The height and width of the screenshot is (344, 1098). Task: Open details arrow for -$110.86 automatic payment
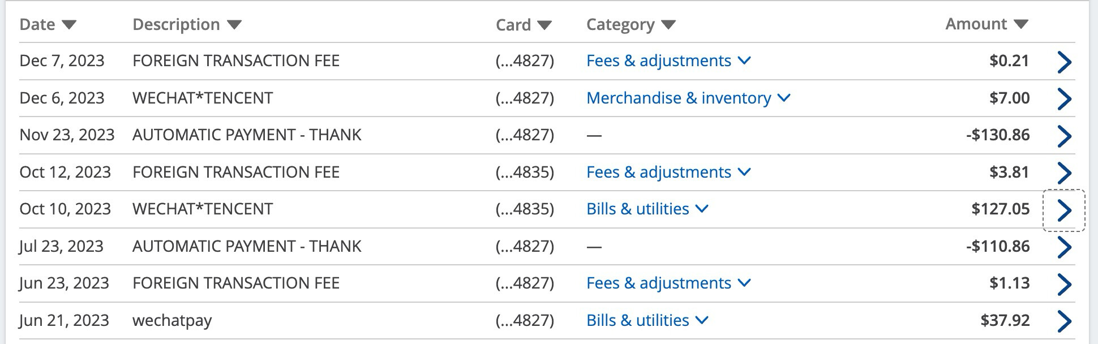[1064, 247]
